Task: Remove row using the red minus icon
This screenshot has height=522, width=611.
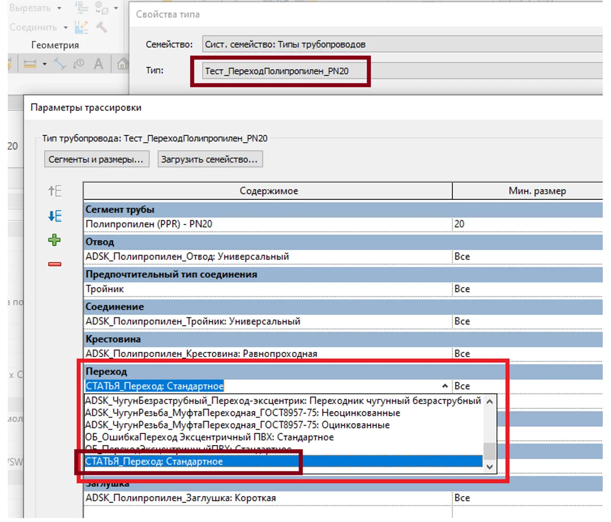Action: (55, 264)
